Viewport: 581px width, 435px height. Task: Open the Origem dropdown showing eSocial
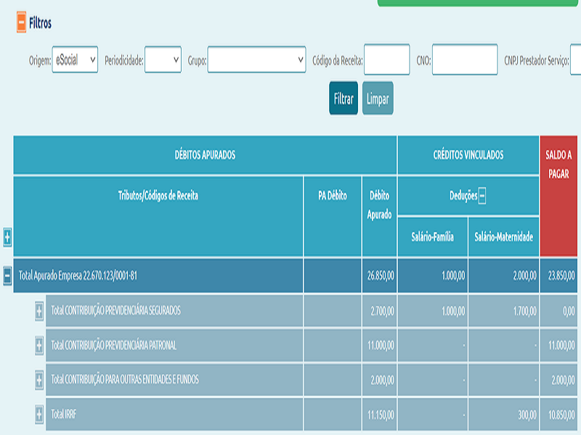[x=75, y=60]
